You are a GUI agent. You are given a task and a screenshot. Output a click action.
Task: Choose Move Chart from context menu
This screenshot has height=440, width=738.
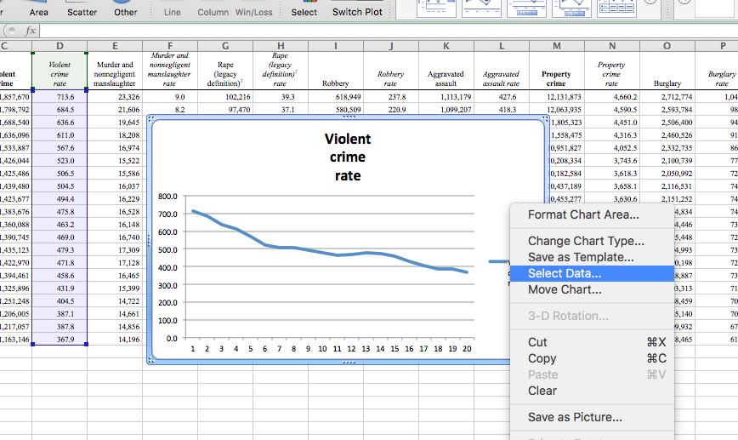pyautogui.click(x=565, y=289)
